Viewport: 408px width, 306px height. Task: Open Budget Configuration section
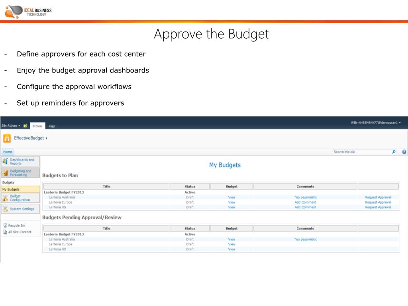(20, 198)
